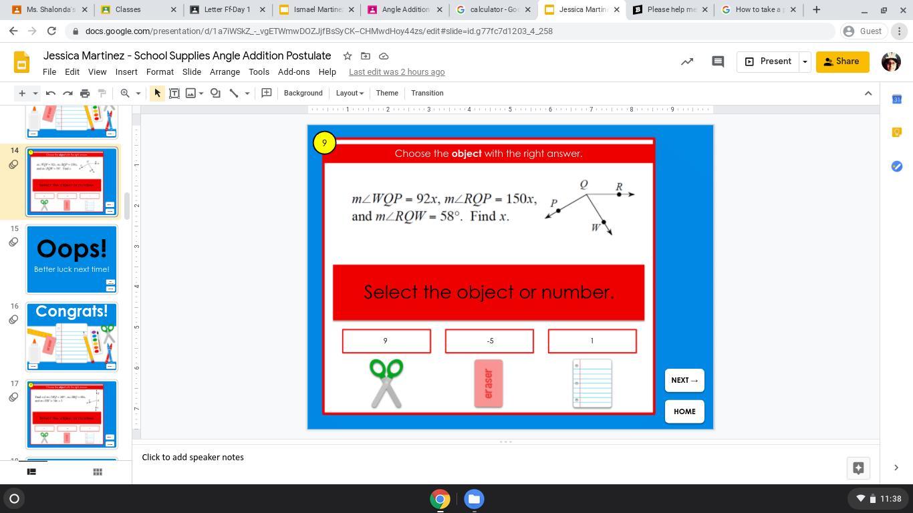The image size is (913, 513).
Task: Open the Google account avatar
Action: (891, 61)
